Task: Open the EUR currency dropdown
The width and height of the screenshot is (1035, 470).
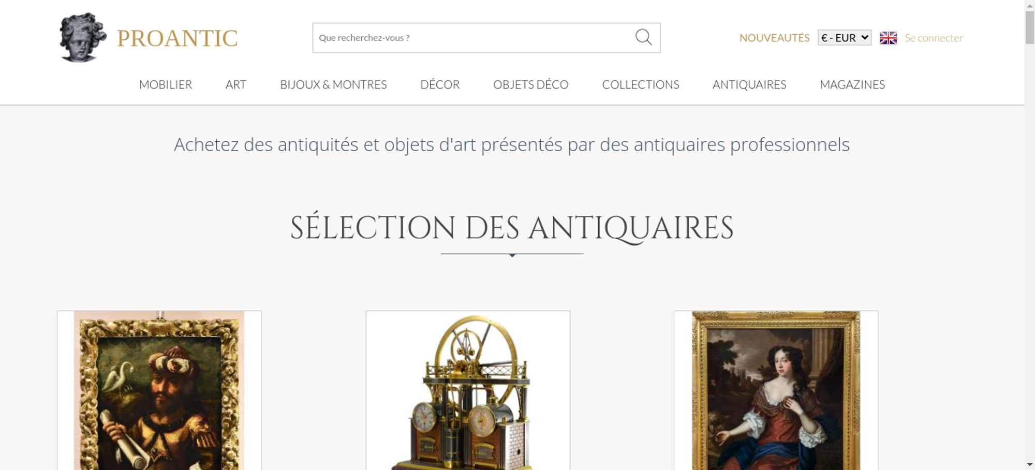Action: [845, 38]
